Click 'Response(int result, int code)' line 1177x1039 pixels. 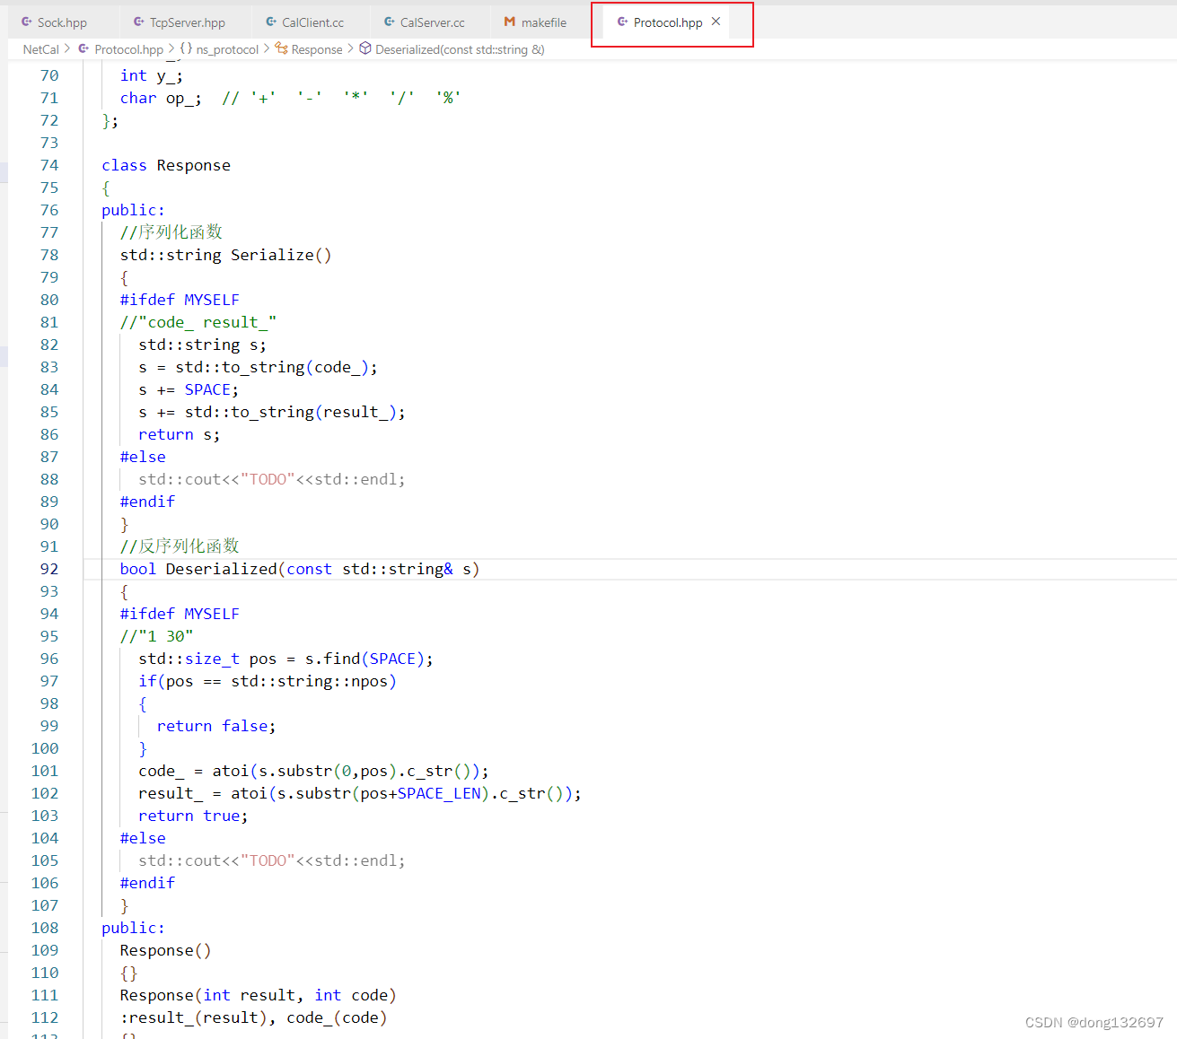[258, 995]
